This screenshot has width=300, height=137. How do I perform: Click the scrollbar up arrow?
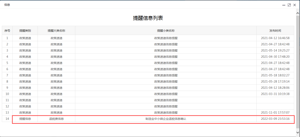tap(298, 13)
